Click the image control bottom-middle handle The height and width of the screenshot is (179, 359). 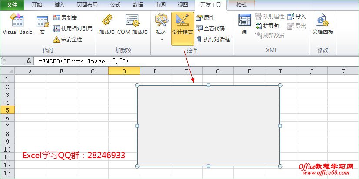coord(209,166)
